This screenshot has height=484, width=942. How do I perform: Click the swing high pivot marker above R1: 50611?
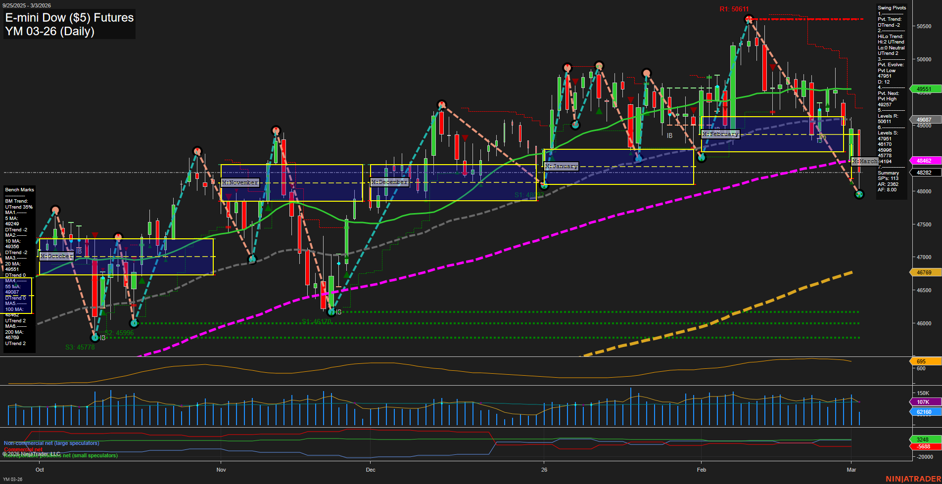click(748, 19)
